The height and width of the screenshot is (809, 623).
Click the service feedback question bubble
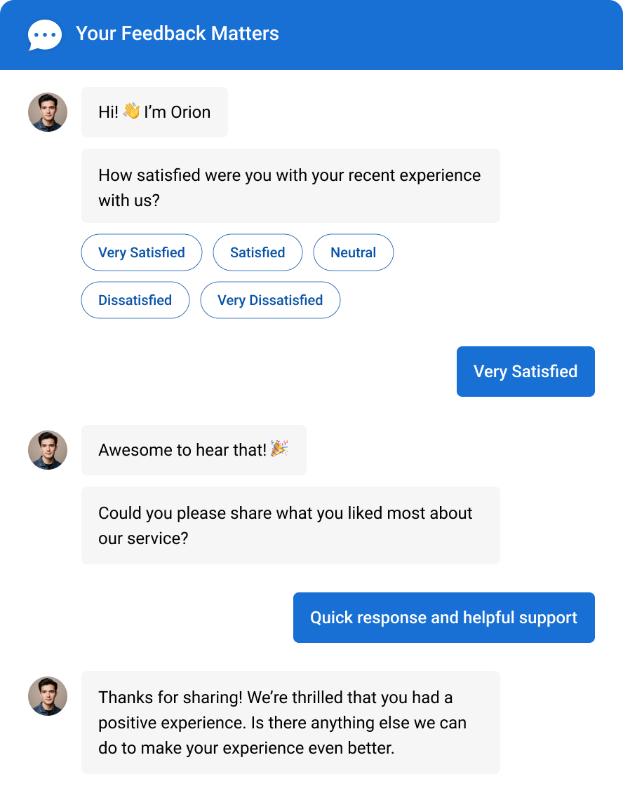click(290, 525)
